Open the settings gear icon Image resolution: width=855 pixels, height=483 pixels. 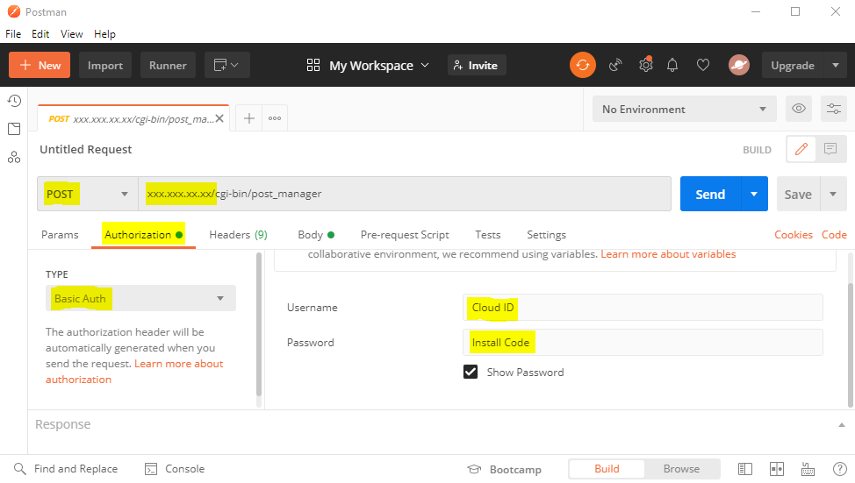[645, 66]
